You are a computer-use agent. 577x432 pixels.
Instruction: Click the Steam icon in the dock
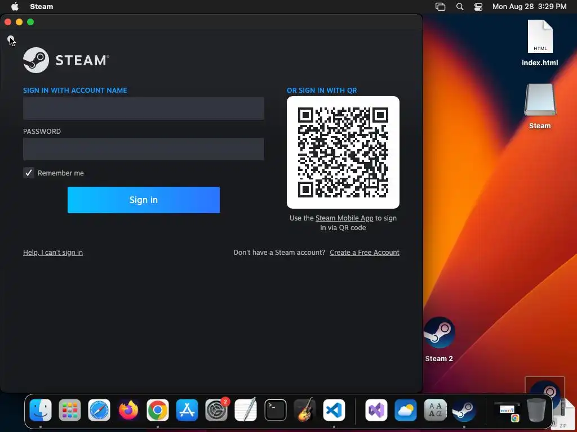pyautogui.click(x=464, y=409)
